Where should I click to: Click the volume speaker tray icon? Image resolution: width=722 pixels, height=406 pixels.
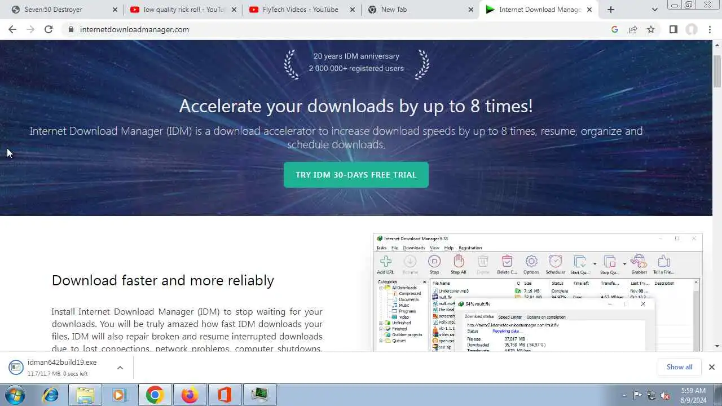pyautogui.click(x=666, y=395)
